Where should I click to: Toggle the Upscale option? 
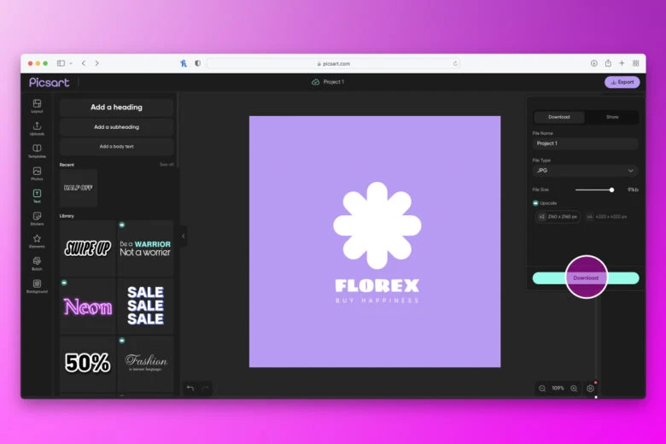click(x=535, y=203)
